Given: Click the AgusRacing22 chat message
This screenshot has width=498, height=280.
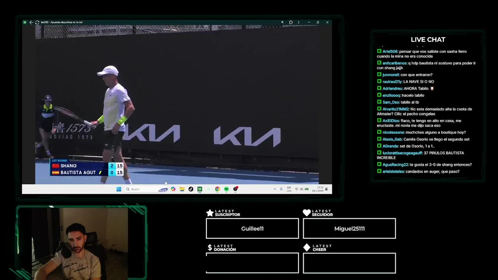Looking at the screenshot, I should [x=424, y=164].
